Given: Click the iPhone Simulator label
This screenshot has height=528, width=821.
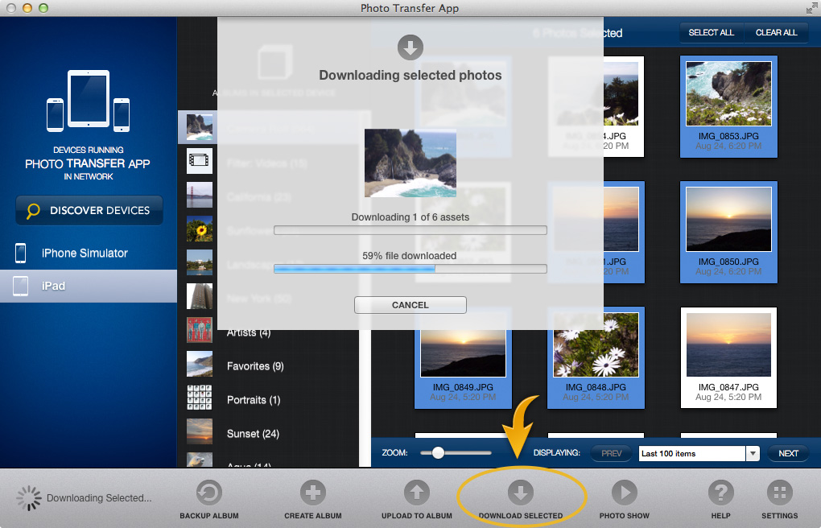Looking at the screenshot, I should [x=85, y=254].
